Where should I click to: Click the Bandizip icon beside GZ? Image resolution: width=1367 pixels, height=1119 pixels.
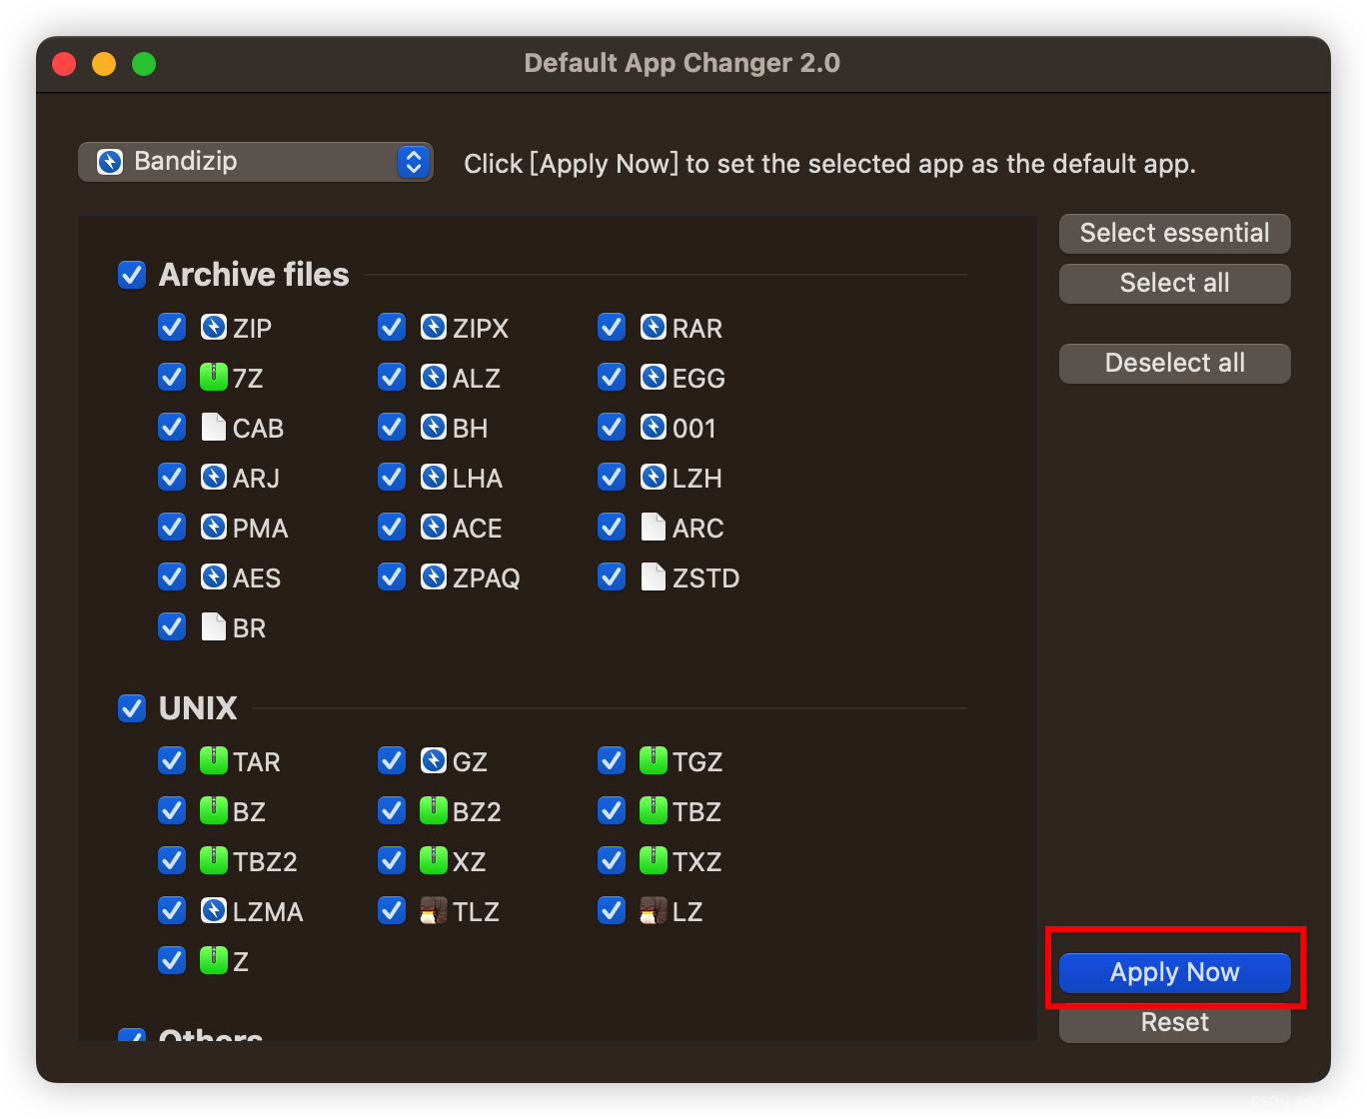coord(434,761)
